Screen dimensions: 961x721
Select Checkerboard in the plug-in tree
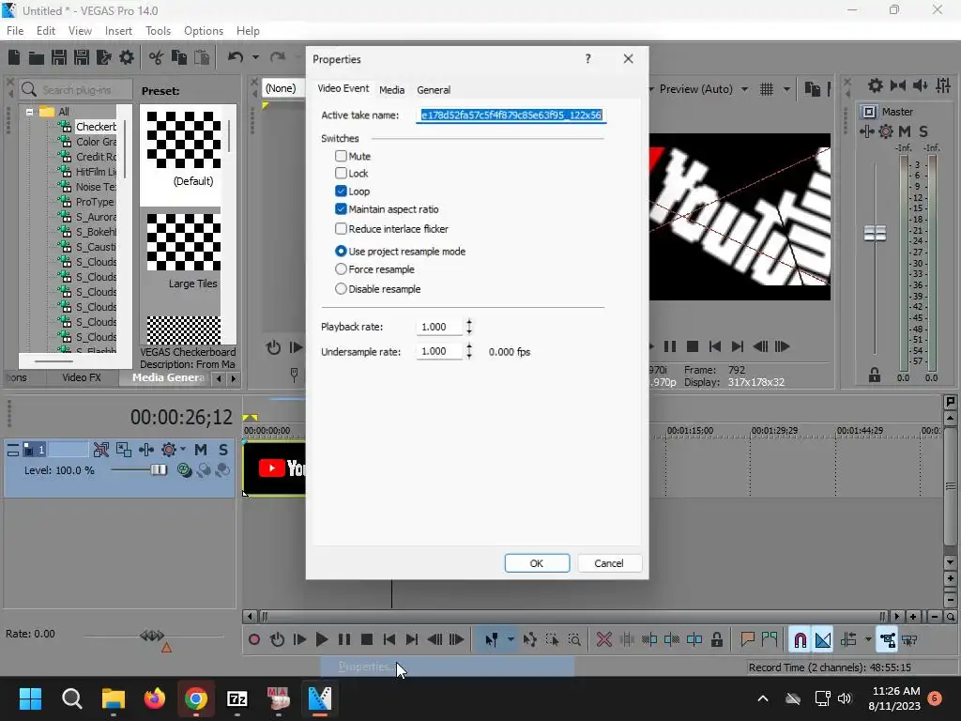[x=96, y=127]
